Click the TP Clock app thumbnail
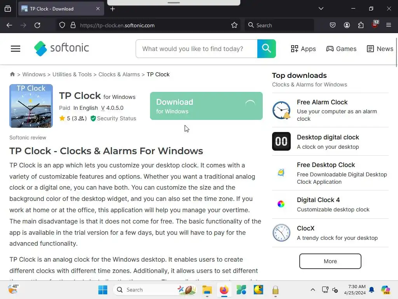Viewport: 398px width, 299px height. click(x=31, y=106)
